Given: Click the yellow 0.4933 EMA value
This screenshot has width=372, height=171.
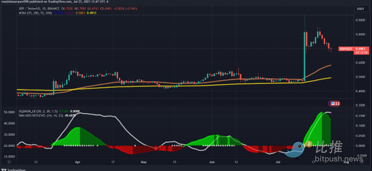Looking at the screenshot, I should pos(92,13).
